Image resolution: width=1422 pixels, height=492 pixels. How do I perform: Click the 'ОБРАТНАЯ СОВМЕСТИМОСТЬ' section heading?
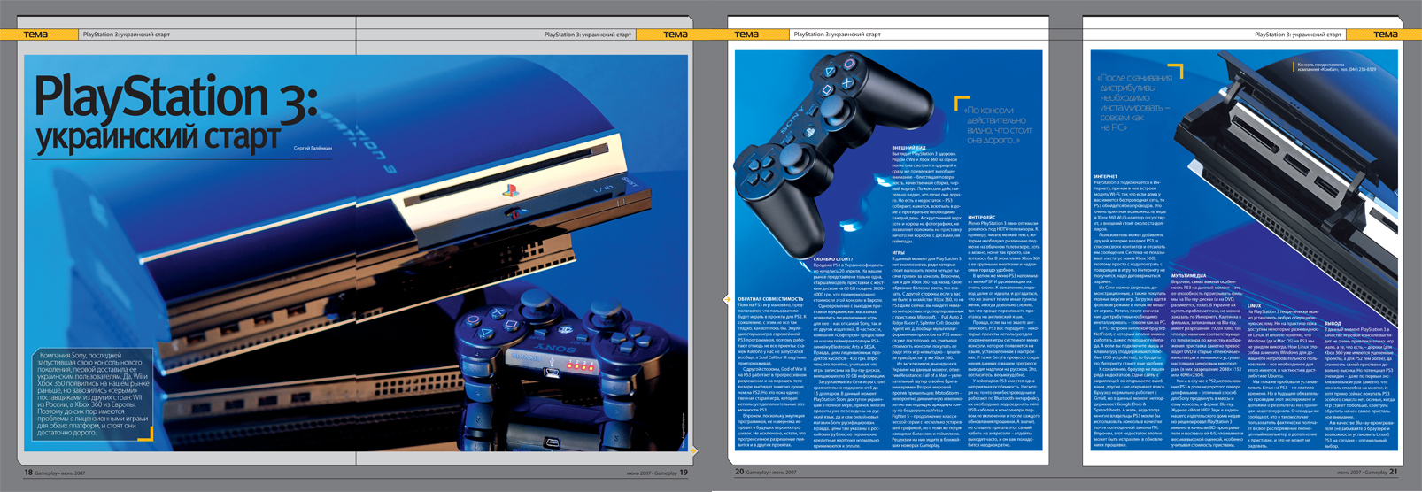coord(769,299)
